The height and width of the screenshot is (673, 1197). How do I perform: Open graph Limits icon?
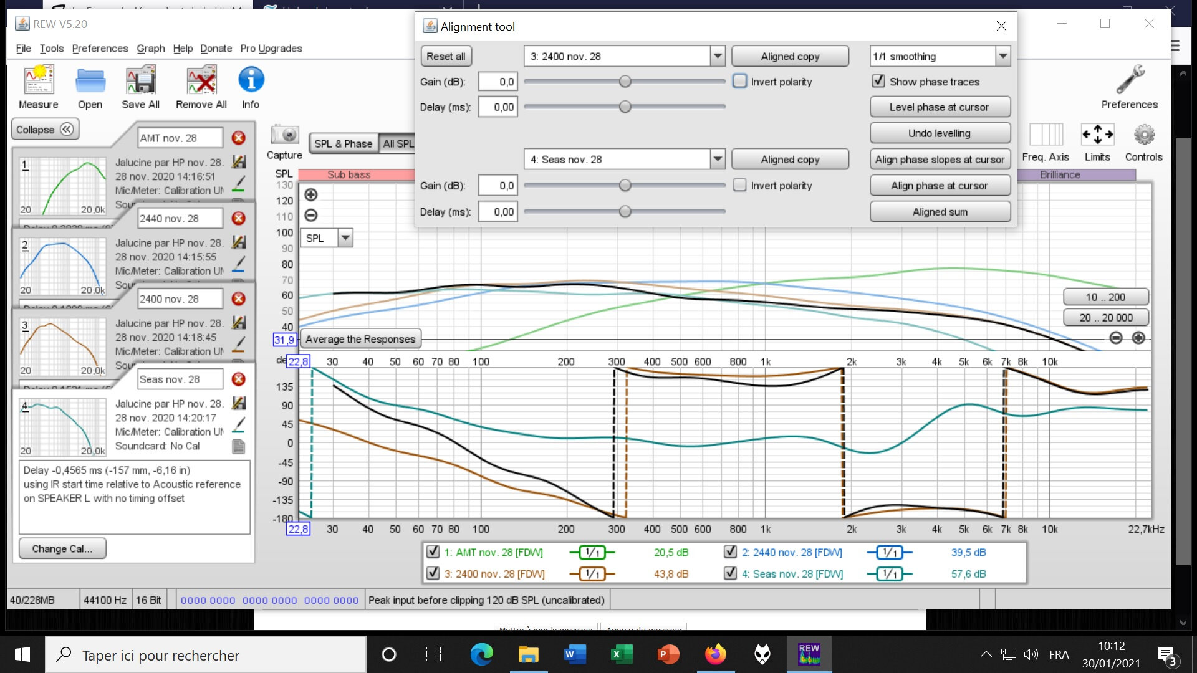coord(1097,135)
